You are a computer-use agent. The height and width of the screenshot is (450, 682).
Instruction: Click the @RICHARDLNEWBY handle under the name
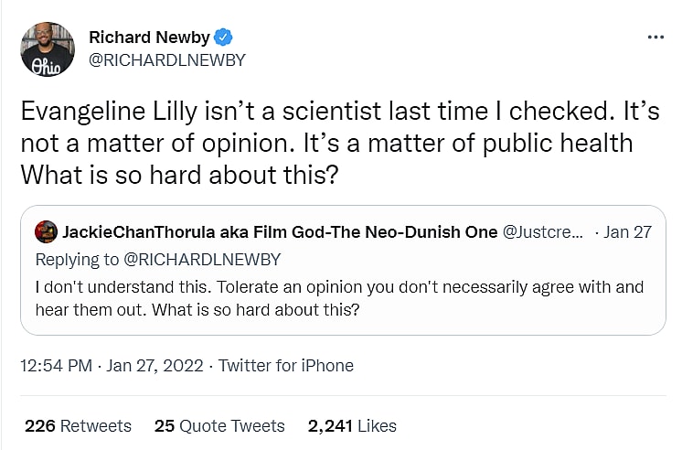pyautogui.click(x=167, y=60)
